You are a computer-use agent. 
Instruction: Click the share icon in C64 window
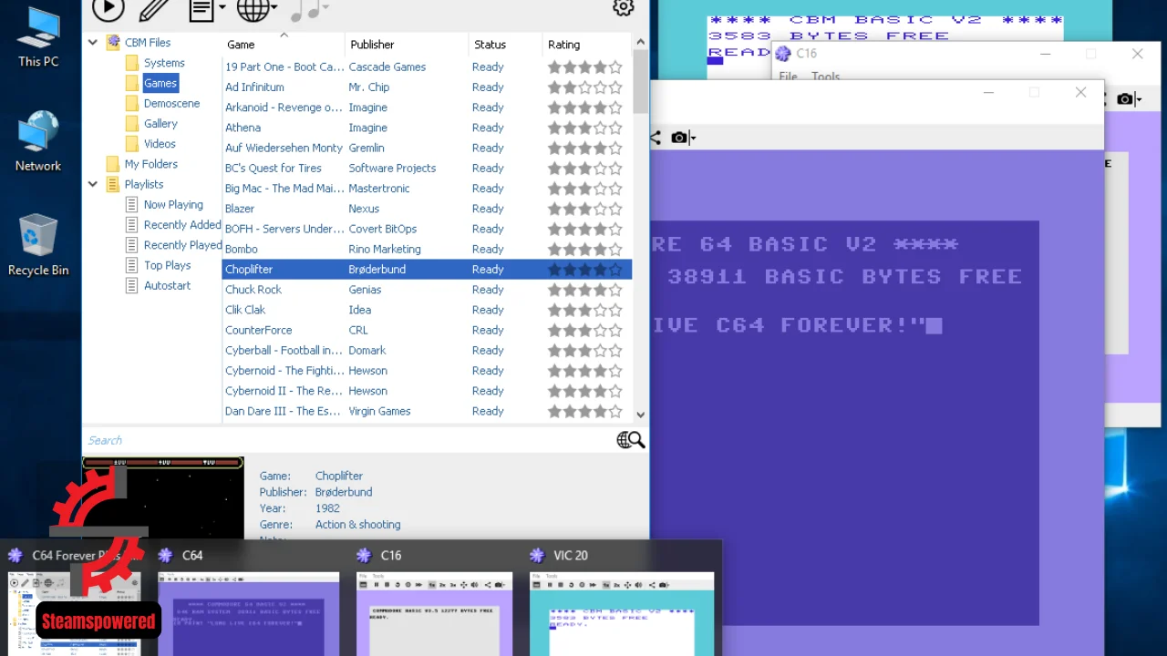[x=656, y=138]
